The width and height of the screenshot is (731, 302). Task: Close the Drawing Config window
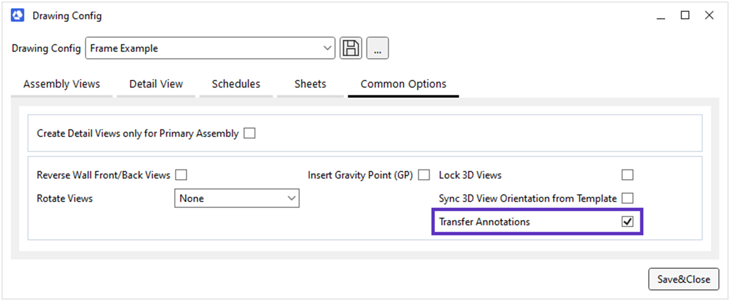pyautogui.click(x=709, y=16)
